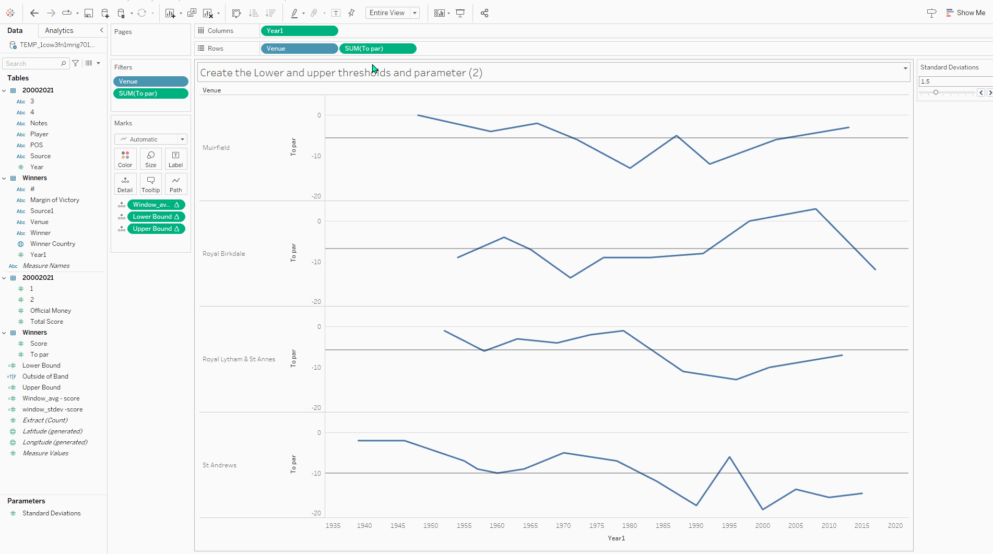Open the sheet title dropdown arrow
The image size is (993, 554).
(x=905, y=68)
